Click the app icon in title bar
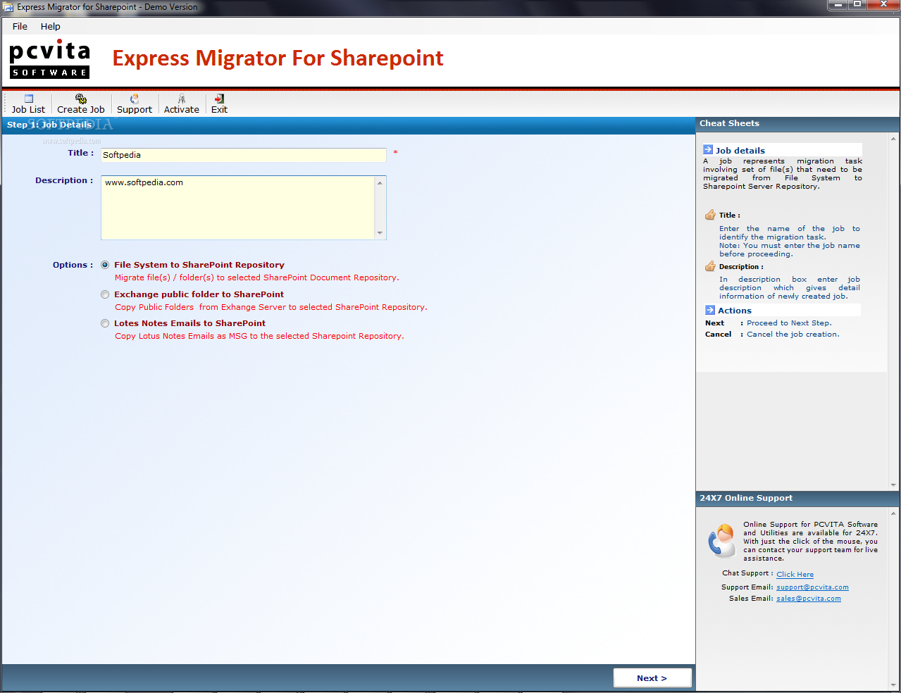This screenshot has height=693, width=901. [8, 7]
